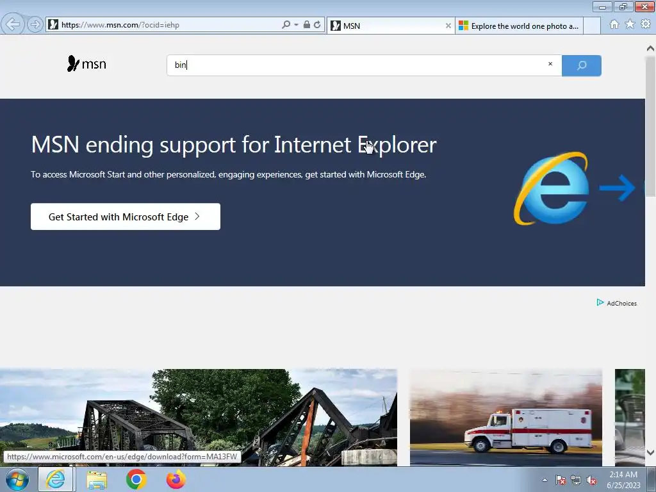This screenshot has width=656, height=492.
Task: Click the msn logo
Action: click(86, 64)
